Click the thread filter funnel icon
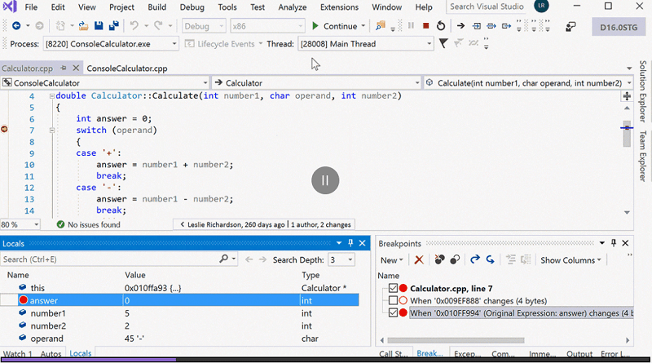The width and height of the screenshot is (652, 363). point(443,43)
